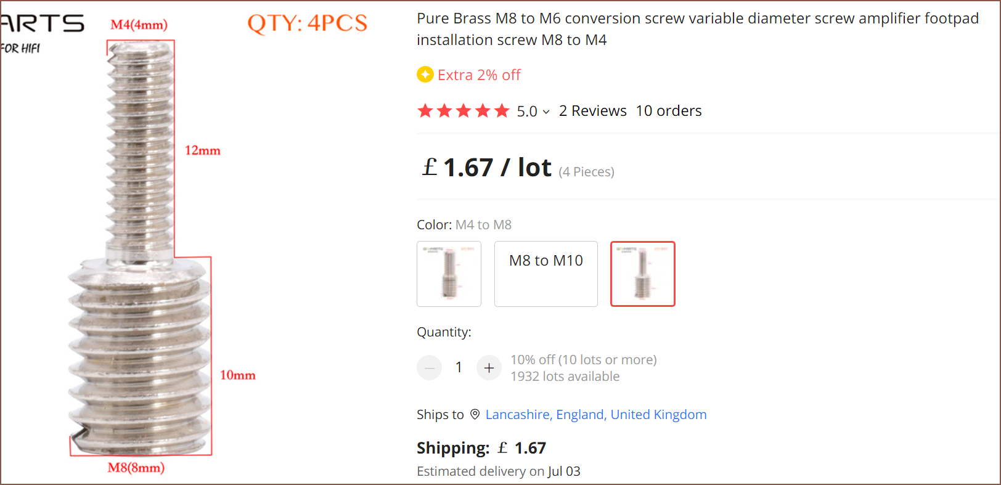Viewport: 1001px width, 485px height.
Task: Click the Extra 2% off promotion text
Action: pyautogui.click(x=479, y=75)
